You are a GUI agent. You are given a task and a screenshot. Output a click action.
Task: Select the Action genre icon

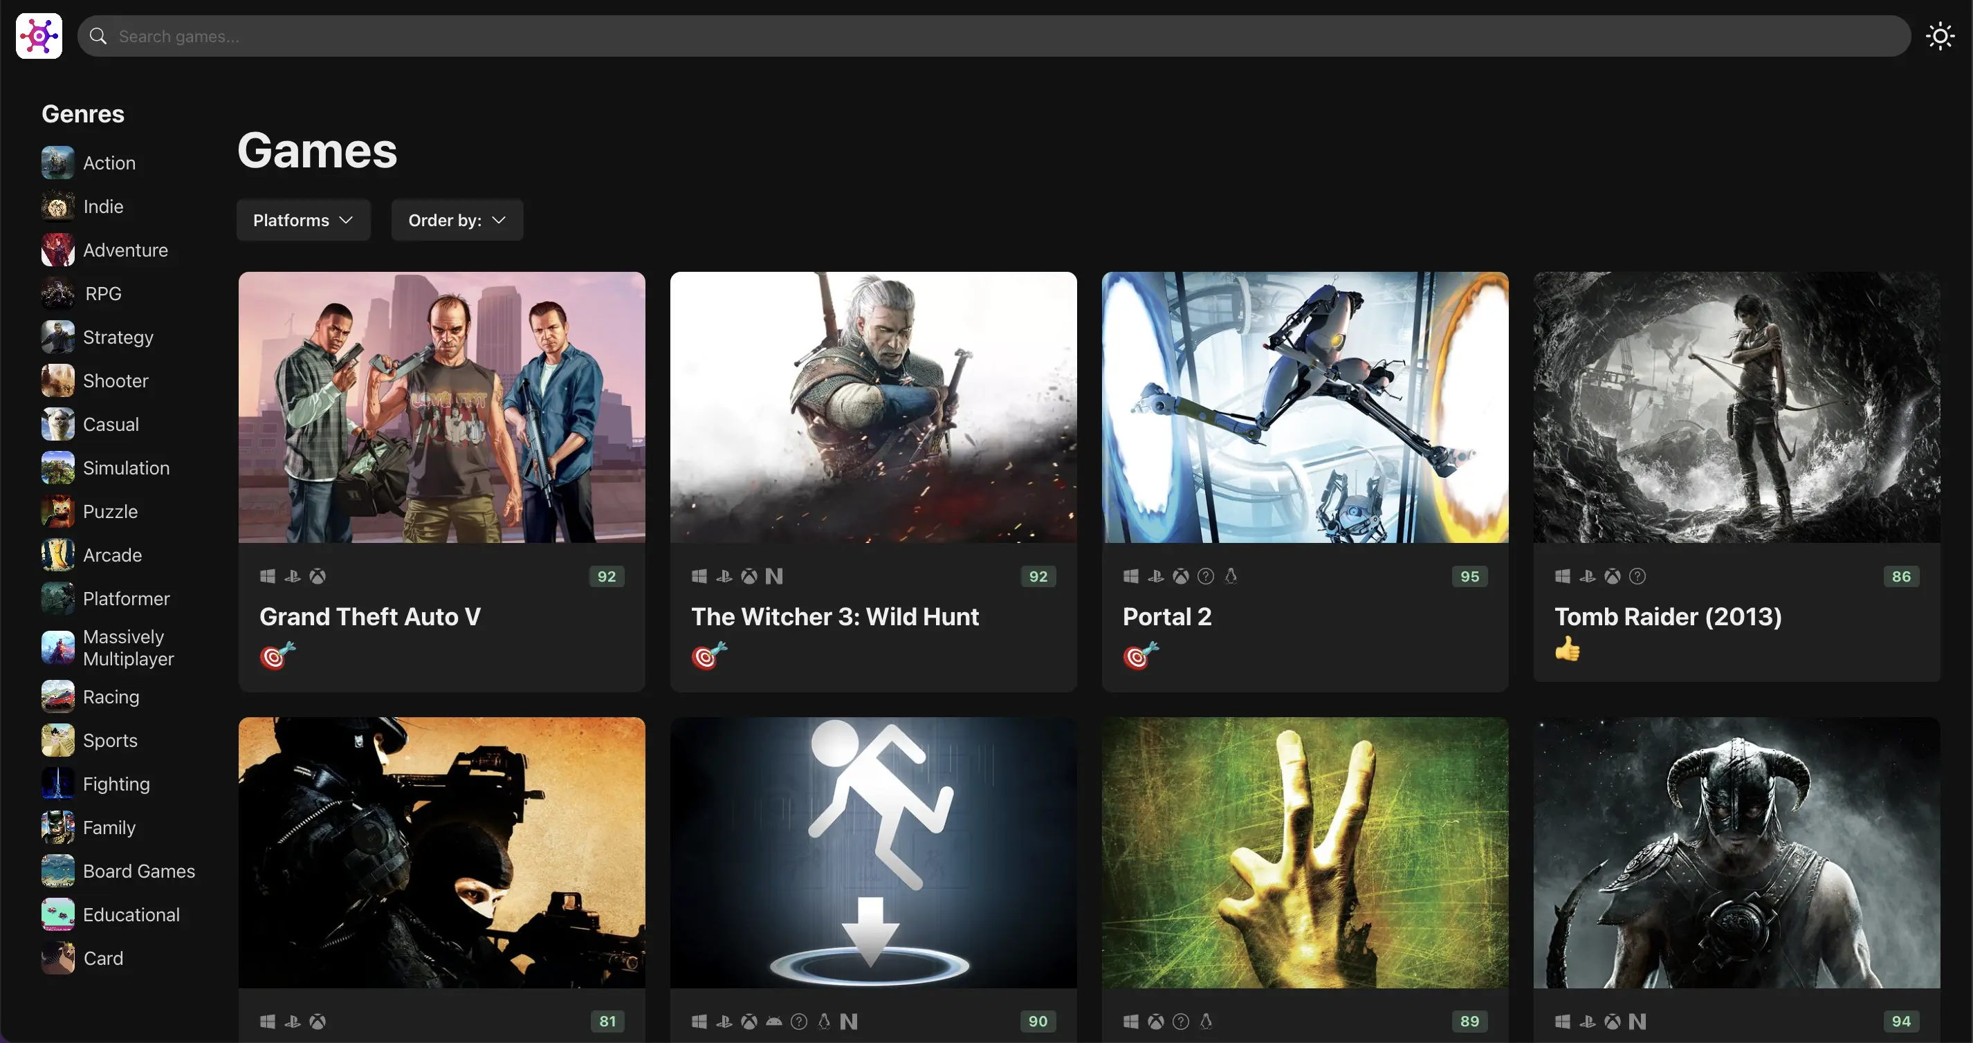(57, 163)
